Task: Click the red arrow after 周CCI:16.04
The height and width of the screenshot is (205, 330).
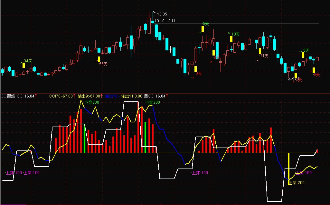Action: click(x=167, y=96)
